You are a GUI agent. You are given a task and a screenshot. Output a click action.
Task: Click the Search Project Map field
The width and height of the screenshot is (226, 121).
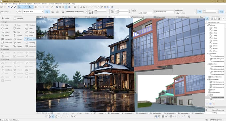point(215,23)
